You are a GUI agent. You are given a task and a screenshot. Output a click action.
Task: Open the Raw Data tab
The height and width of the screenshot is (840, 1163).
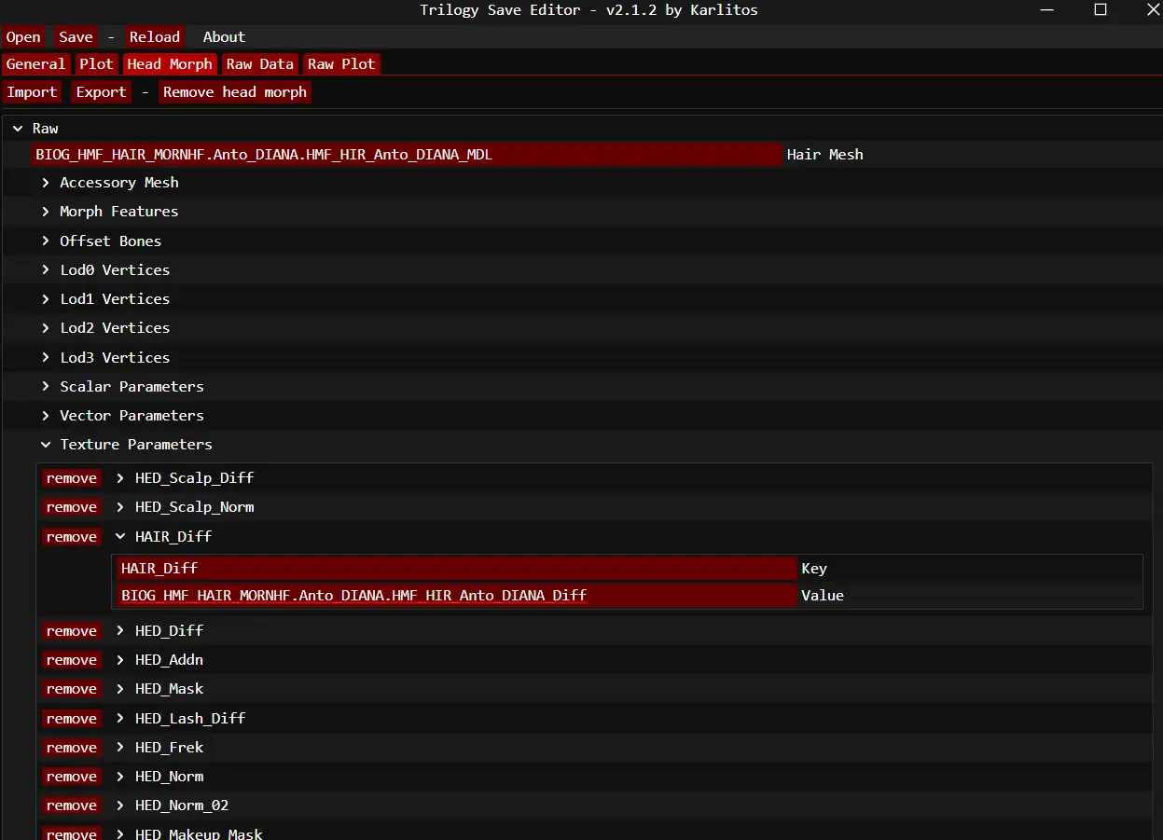[260, 64]
